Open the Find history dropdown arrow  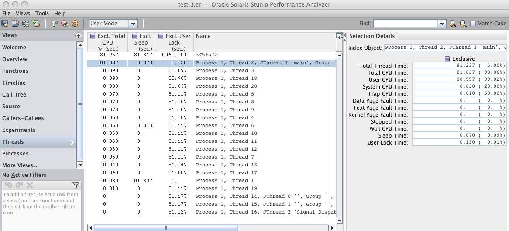pyautogui.click(x=443, y=24)
